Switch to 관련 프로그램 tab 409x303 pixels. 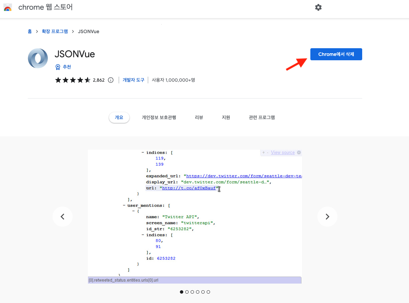262,118
